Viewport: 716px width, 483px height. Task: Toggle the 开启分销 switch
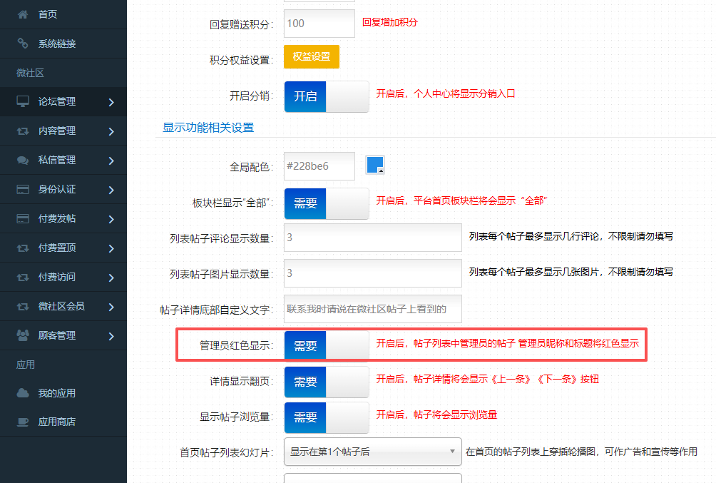(326, 96)
